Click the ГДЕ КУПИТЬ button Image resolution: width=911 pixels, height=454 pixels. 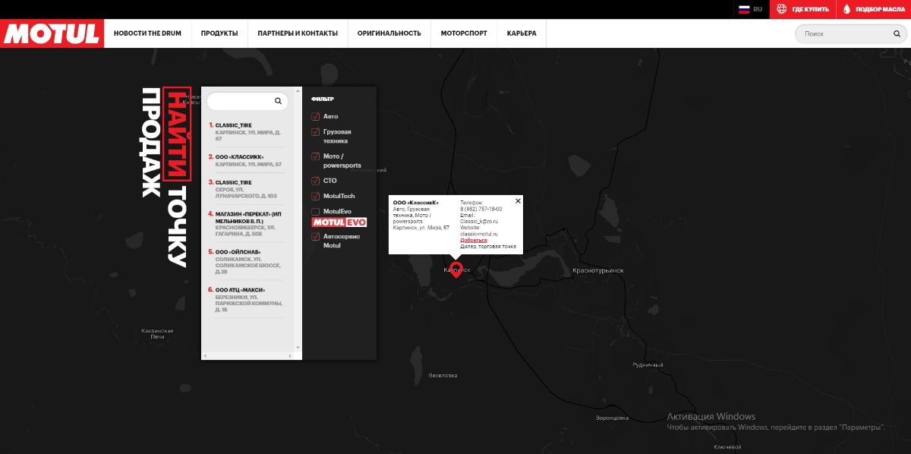click(803, 9)
